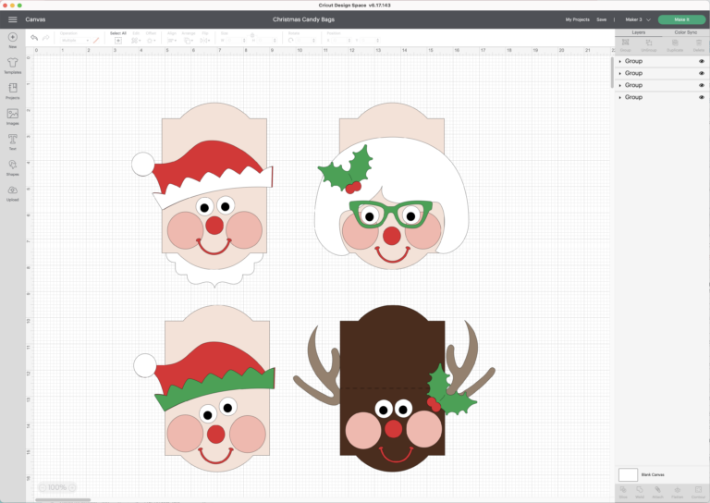Switch to the Layers tab
The height and width of the screenshot is (503, 710).
639,31
